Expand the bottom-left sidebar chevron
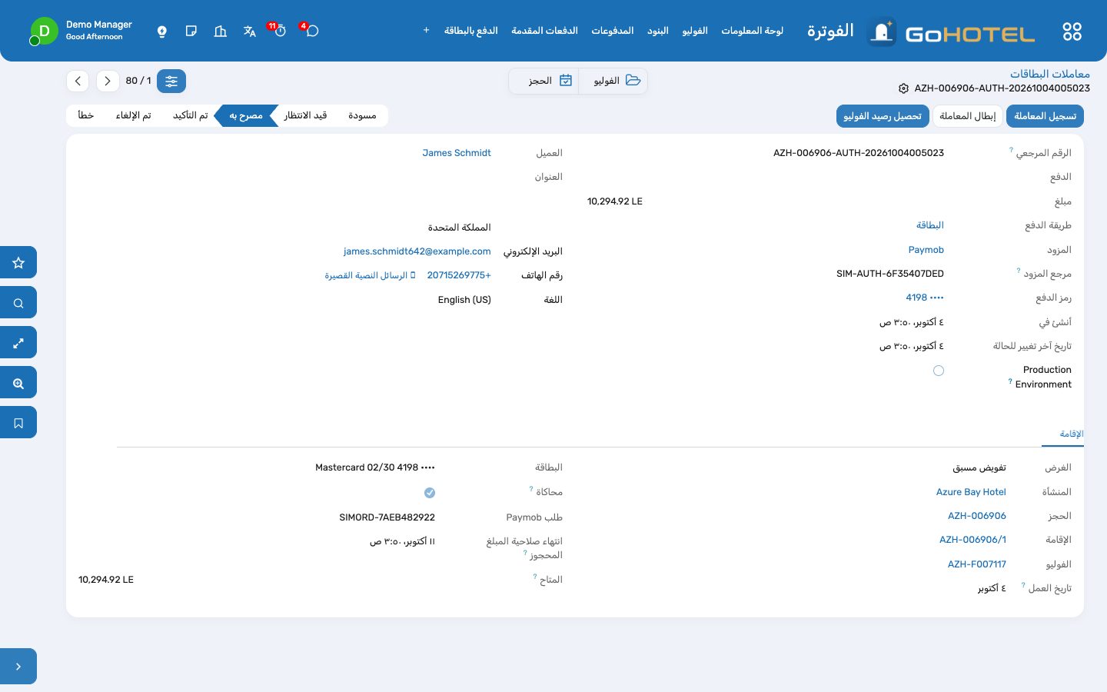This screenshot has height=692, width=1107. pyautogui.click(x=18, y=667)
